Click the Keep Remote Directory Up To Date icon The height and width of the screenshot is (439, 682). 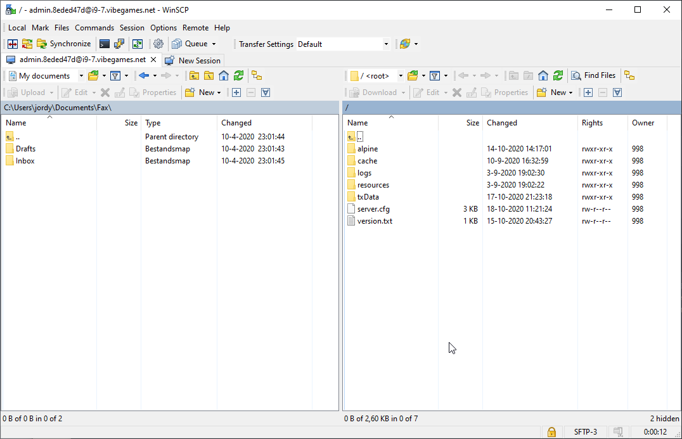[138, 44]
